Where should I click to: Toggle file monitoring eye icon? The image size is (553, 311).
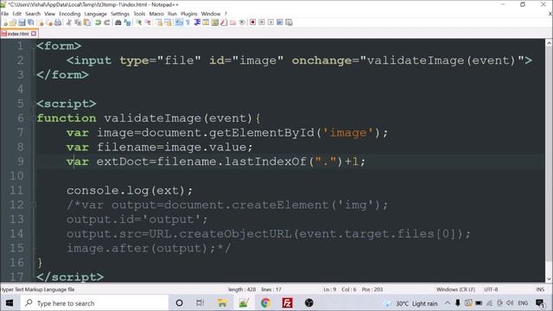pyautogui.click(x=242, y=22)
